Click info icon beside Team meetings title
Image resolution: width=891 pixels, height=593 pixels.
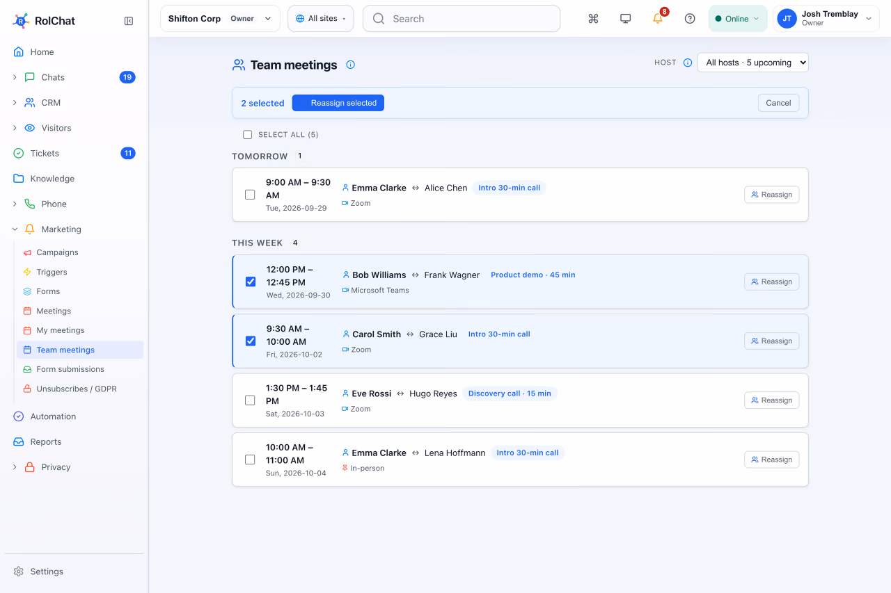tap(351, 65)
